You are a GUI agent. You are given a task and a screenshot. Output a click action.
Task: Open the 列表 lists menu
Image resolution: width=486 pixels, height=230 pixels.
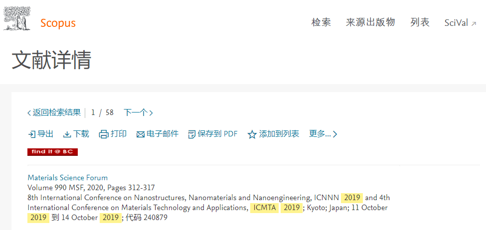click(x=420, y=22)
